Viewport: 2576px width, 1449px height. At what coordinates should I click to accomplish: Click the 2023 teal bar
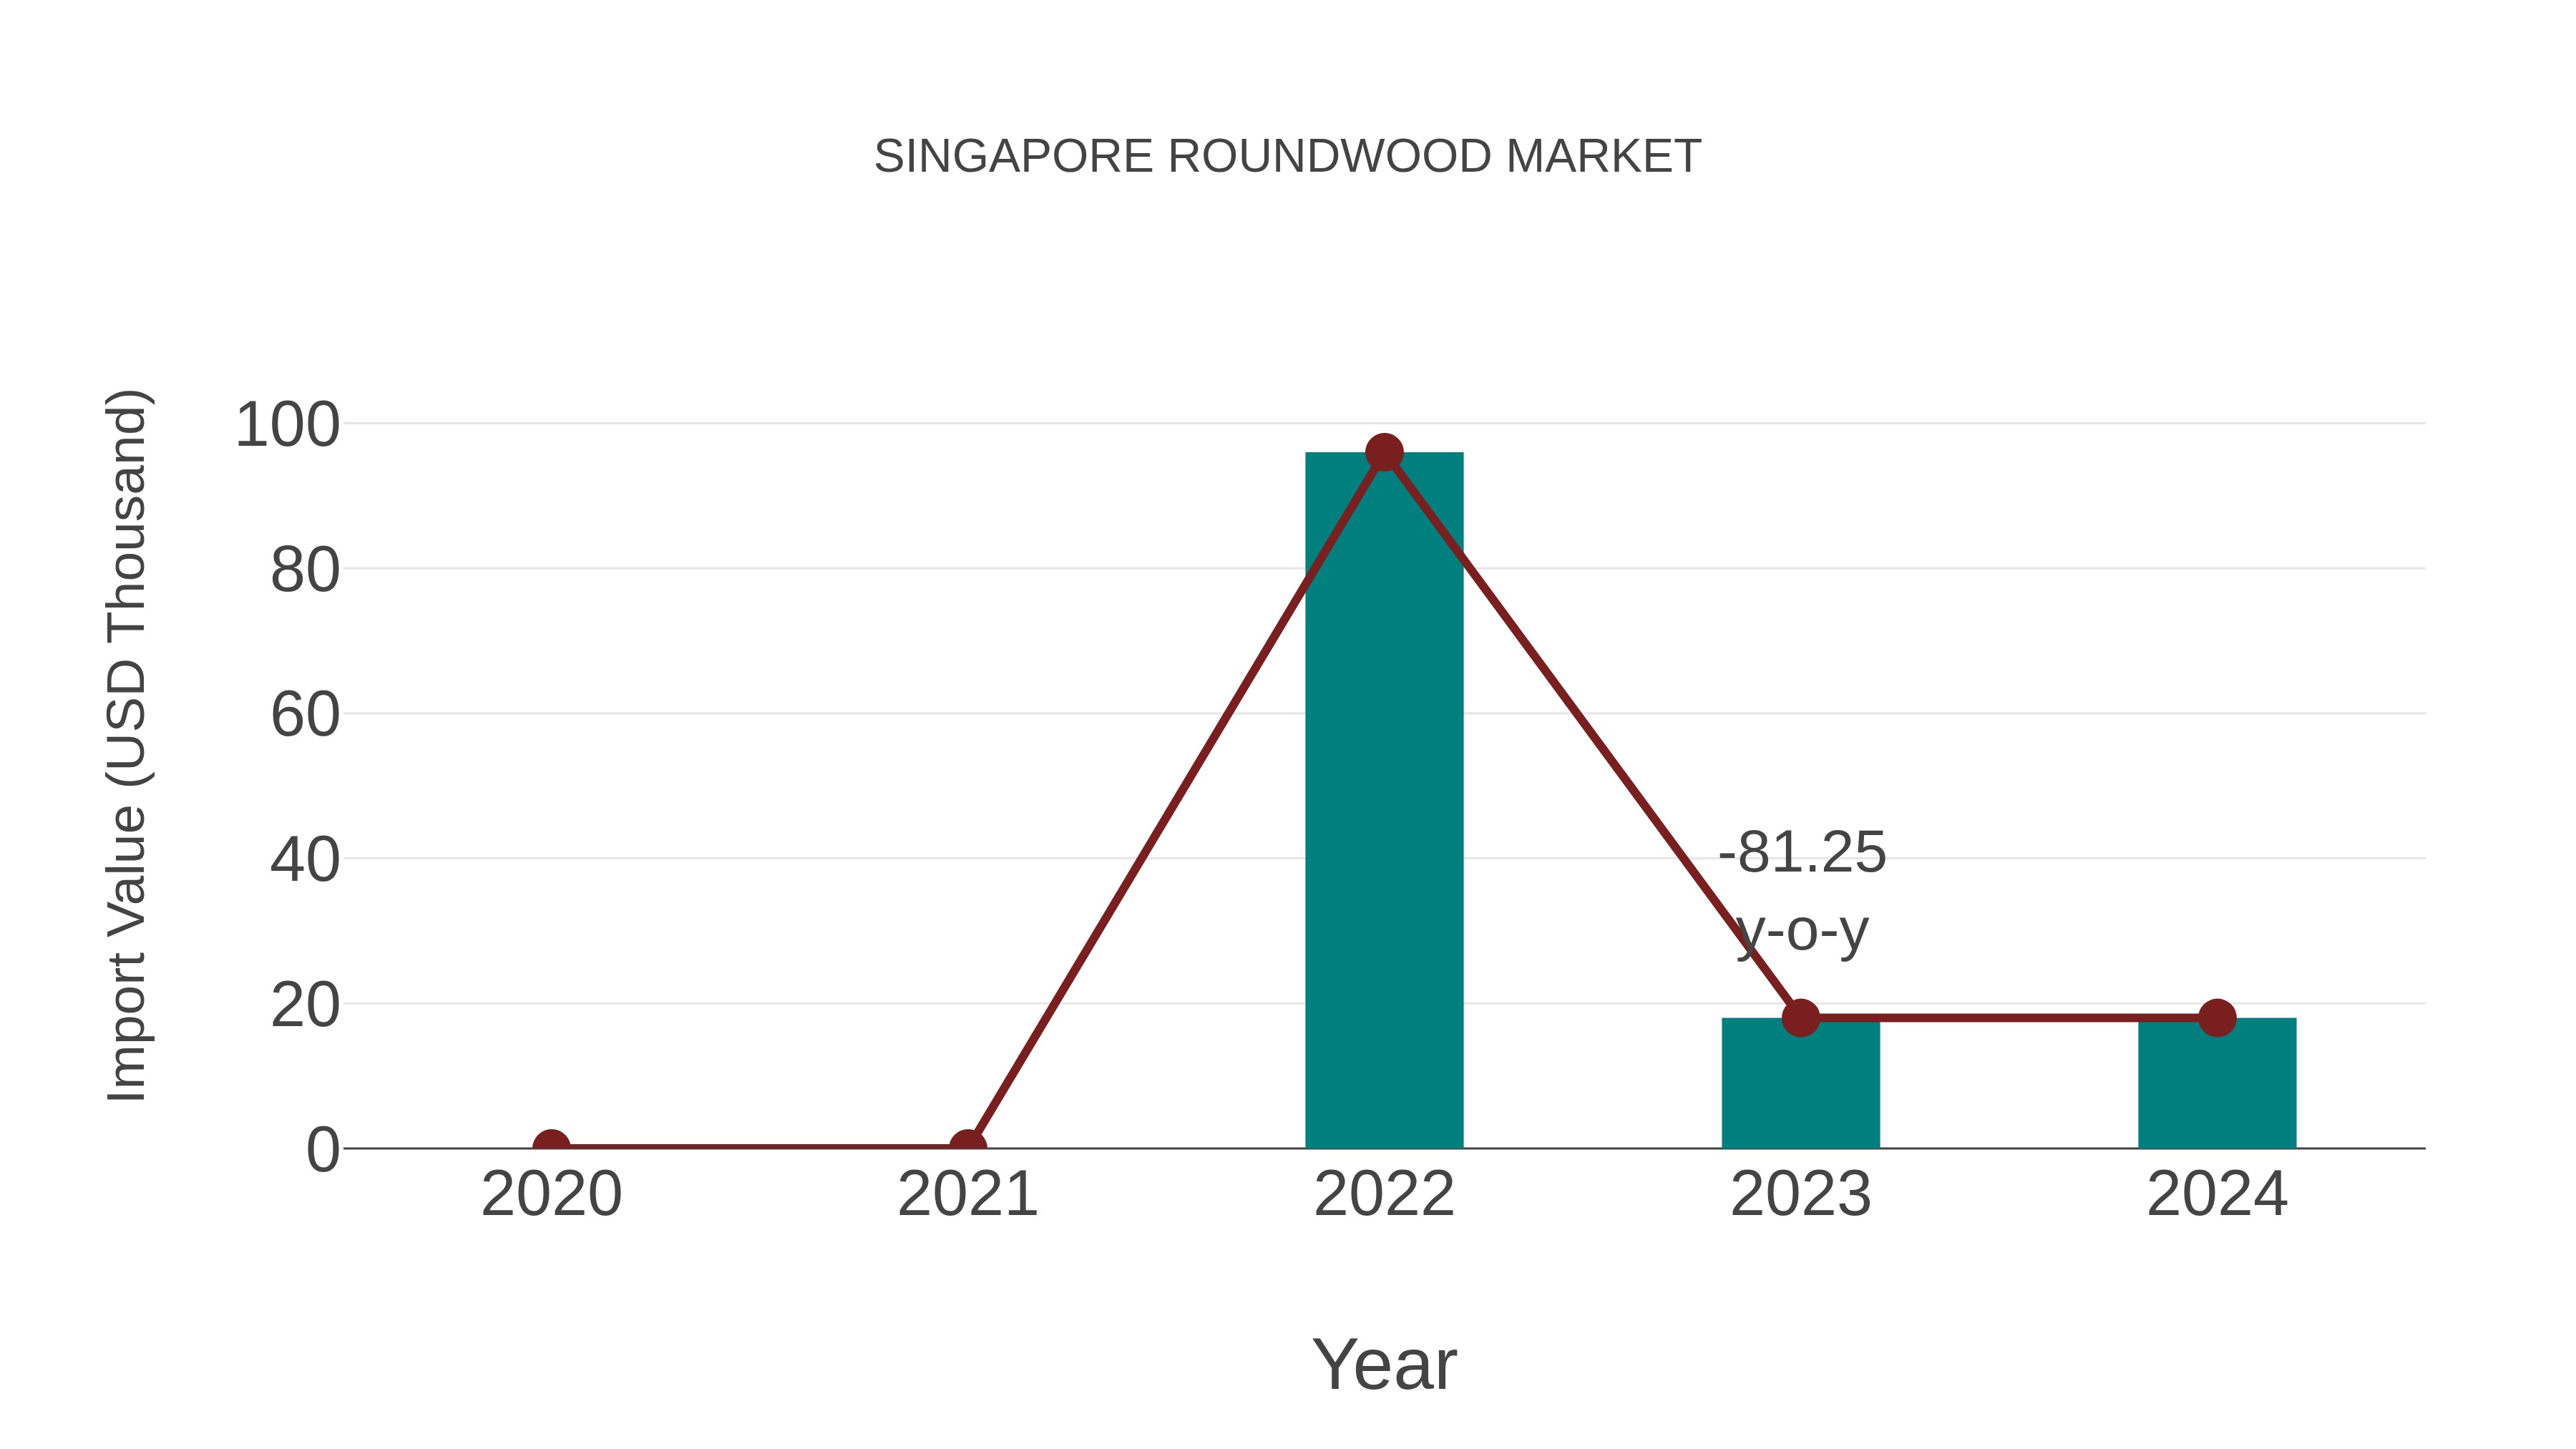click(x=1800, y=1083)
